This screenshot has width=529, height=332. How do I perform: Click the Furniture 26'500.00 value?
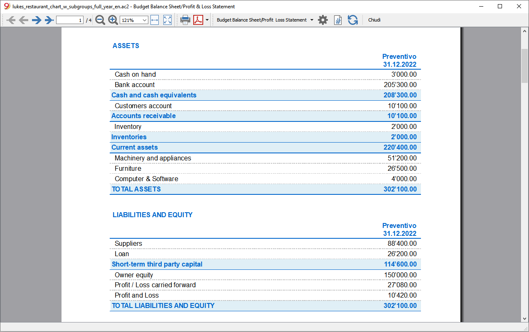(402, 169)
